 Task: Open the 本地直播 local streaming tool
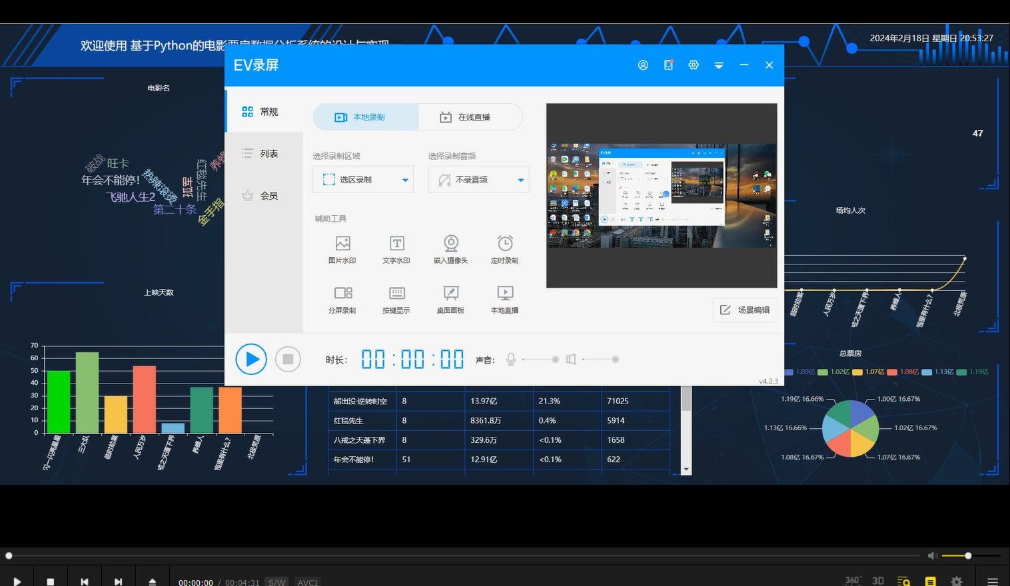click(504, 299)
